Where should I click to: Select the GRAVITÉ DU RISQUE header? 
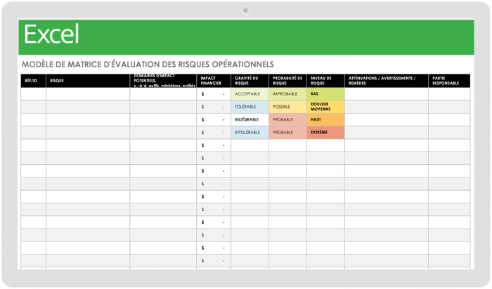coord(250,81)
